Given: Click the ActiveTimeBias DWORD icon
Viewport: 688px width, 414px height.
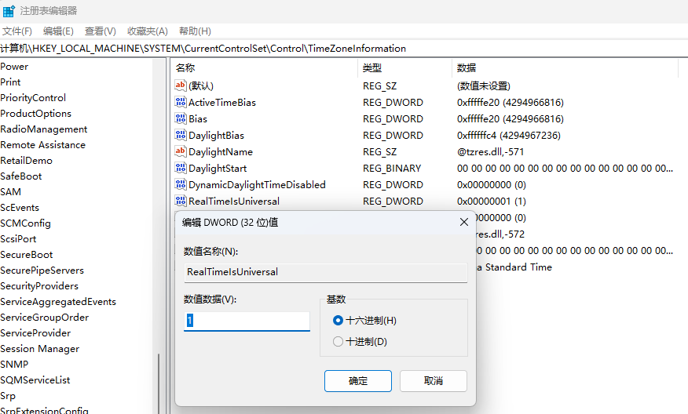Looking at the screenshot, I should click(181, 102).
